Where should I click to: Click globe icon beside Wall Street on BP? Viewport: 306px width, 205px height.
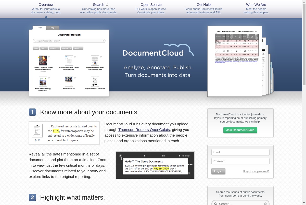click(75, 78)
